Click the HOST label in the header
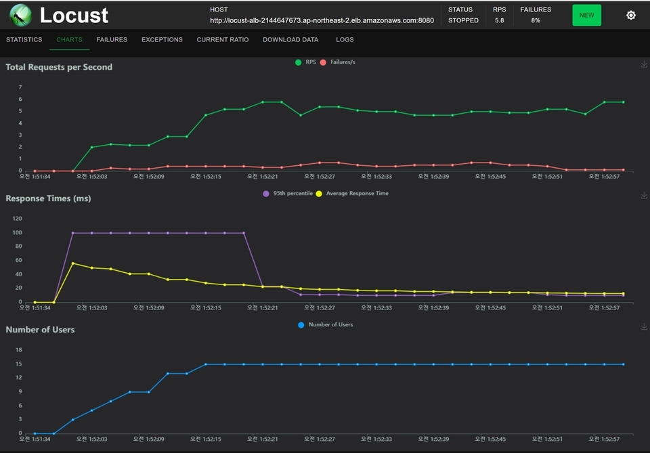Screen dimensions: 650x453 click(219, 9)
